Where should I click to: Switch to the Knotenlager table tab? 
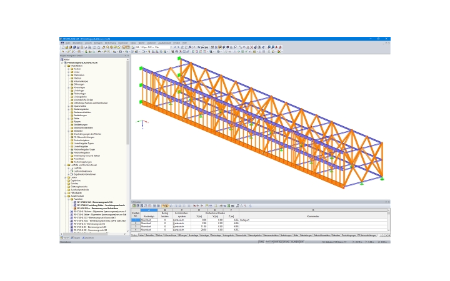click(193, 235)
